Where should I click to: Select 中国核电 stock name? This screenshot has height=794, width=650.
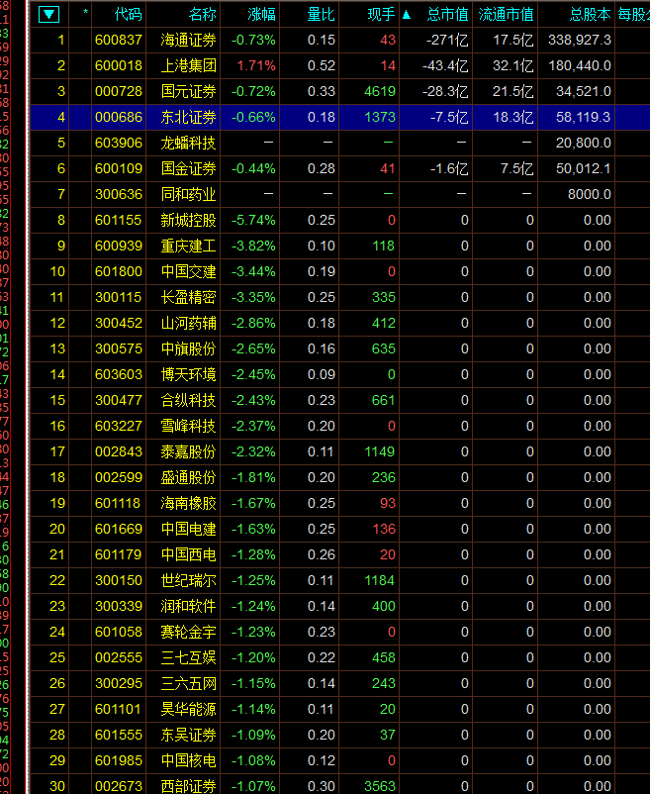click(188, 760)
